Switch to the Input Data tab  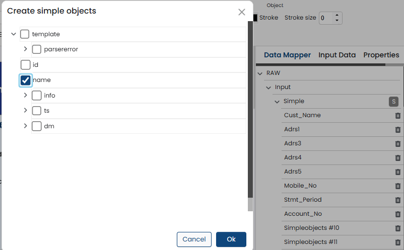[x=337, y=55]
